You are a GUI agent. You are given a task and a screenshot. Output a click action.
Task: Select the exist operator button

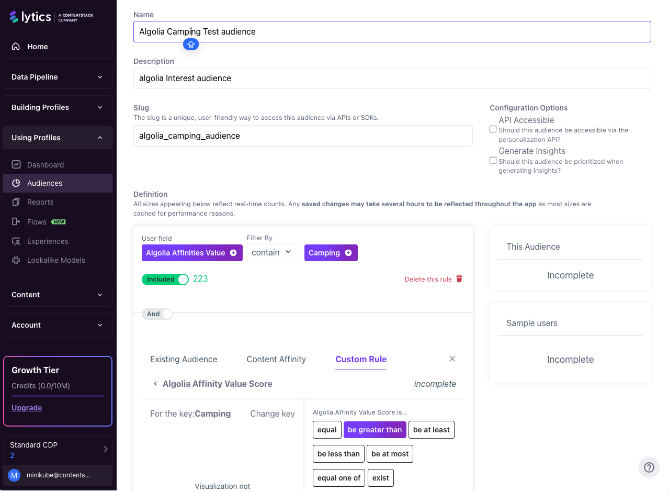(x=381, y=478)
